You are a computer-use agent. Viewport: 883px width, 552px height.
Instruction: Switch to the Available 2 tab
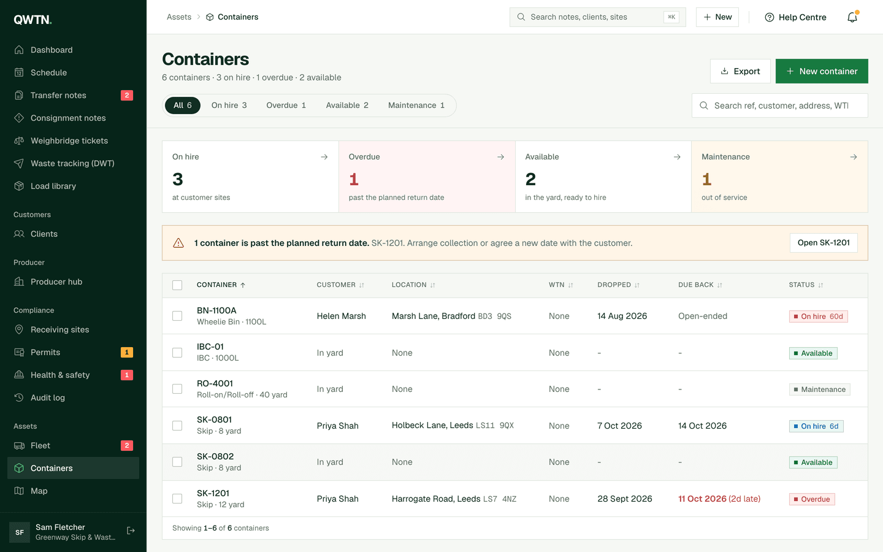[347, 105]
